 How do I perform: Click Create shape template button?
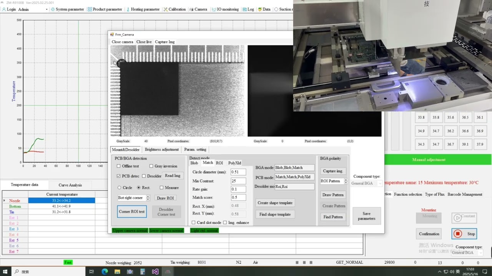(275, 203)
